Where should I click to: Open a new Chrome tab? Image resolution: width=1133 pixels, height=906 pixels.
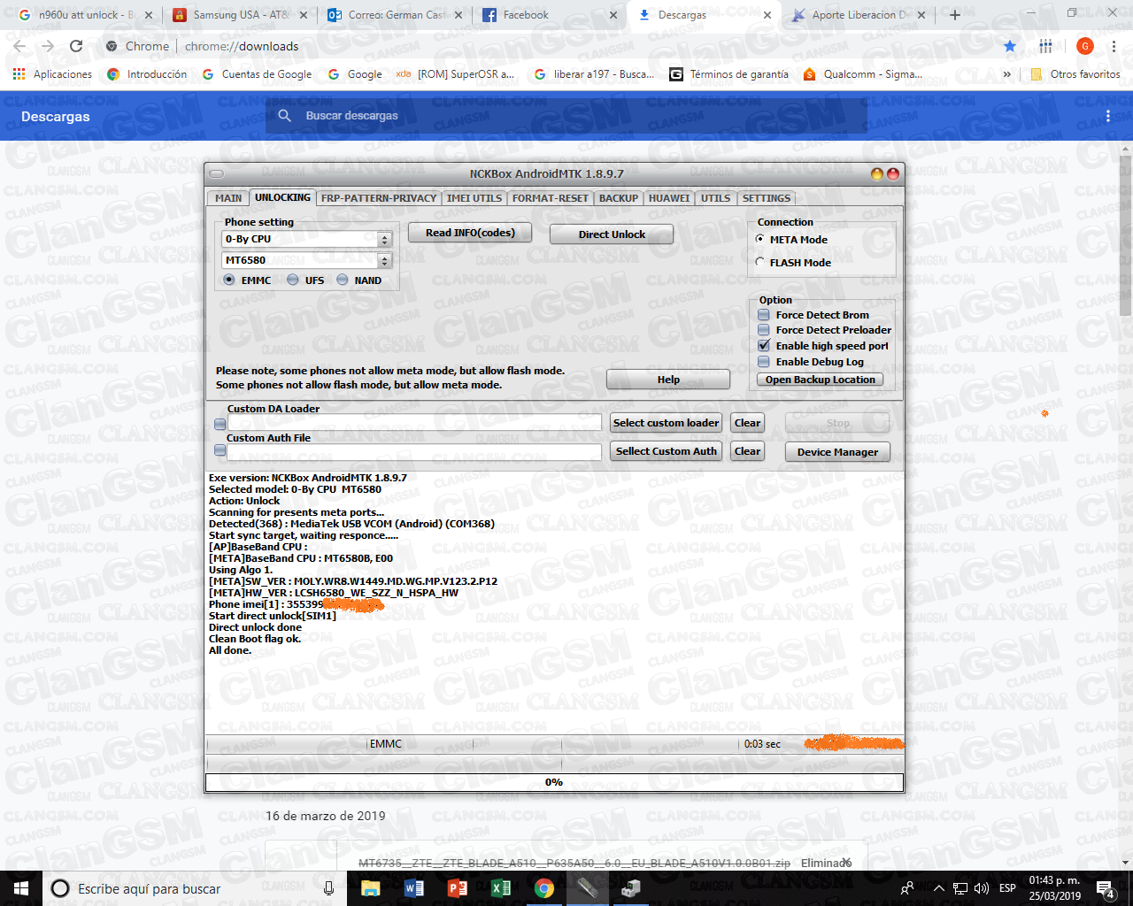point(955,15)
